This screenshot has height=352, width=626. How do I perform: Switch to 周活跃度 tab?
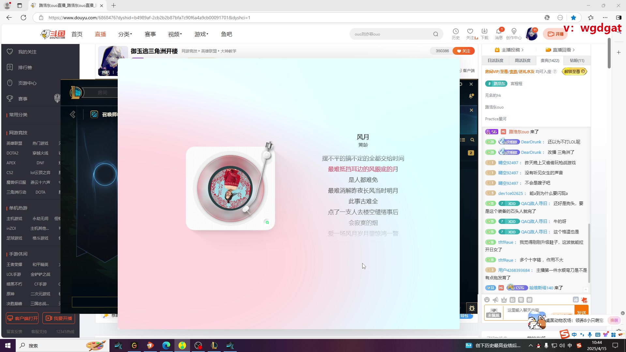pyautogui.click(x=522, y=61)
